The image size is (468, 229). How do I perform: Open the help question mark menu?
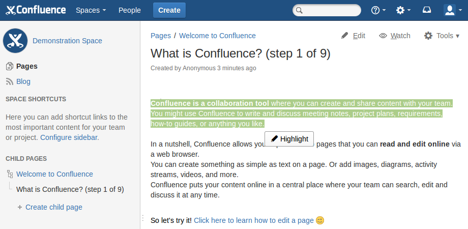[x=378, y=10]
